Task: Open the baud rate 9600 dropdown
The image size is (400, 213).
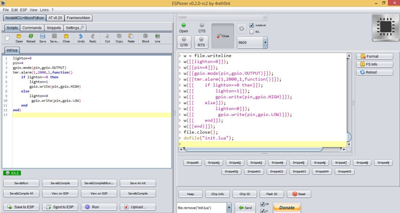Action: pyautogui.click(x=265, y=43)
